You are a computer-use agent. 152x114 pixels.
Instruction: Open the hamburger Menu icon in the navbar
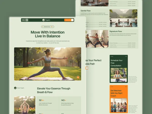pos(27,20)
